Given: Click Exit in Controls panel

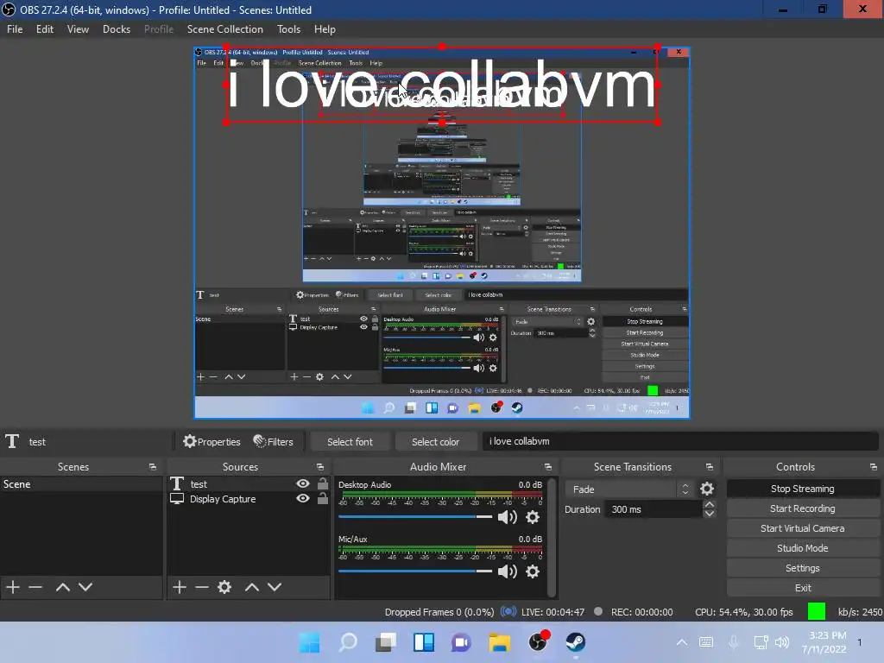Looking at the screenshot, I should (802, 588).
